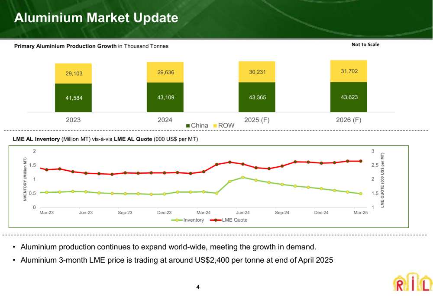The image size is (433, 296).
Task: Select the Not to Scale label
Action: click(x=365, y=45)
